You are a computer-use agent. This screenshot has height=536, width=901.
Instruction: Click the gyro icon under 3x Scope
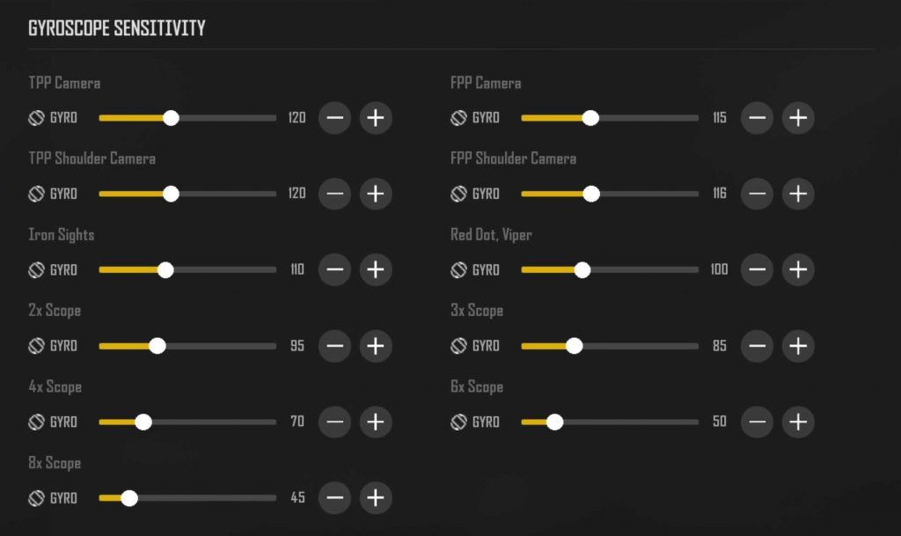coord(458,346)
